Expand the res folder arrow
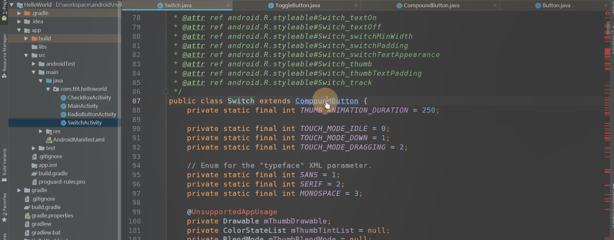This screenshot has height=240, width=614. click(x=41, y=131)
